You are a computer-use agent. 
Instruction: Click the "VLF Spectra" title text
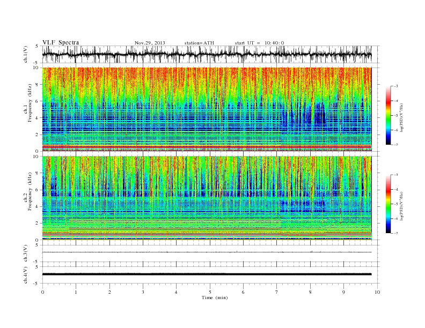(x=61, y=42)
